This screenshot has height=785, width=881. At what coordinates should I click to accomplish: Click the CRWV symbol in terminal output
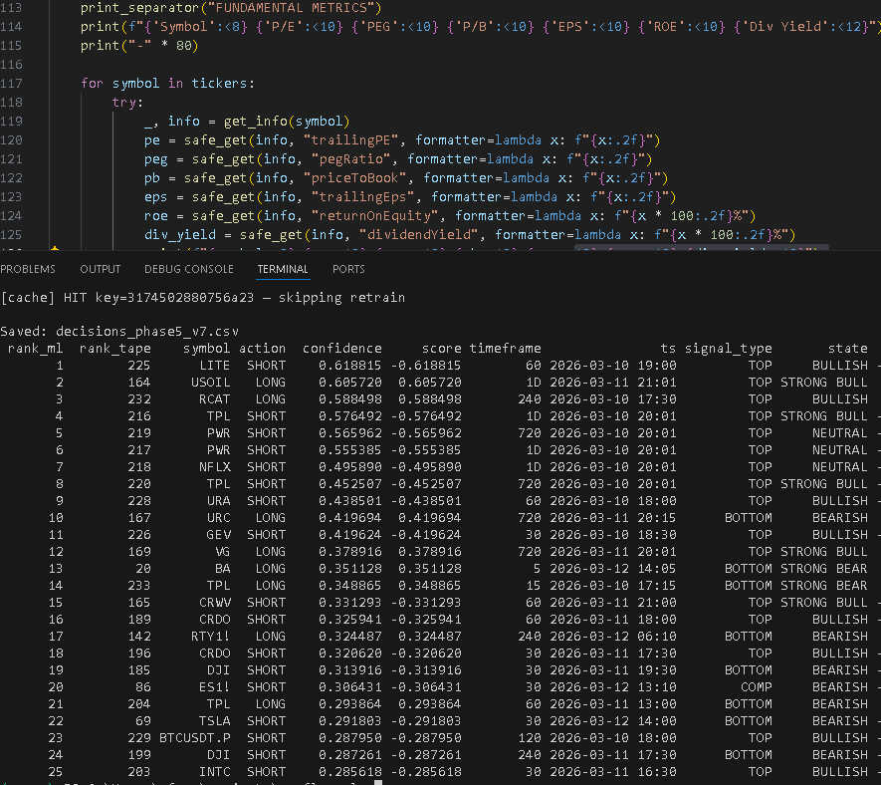click(215, 603)
